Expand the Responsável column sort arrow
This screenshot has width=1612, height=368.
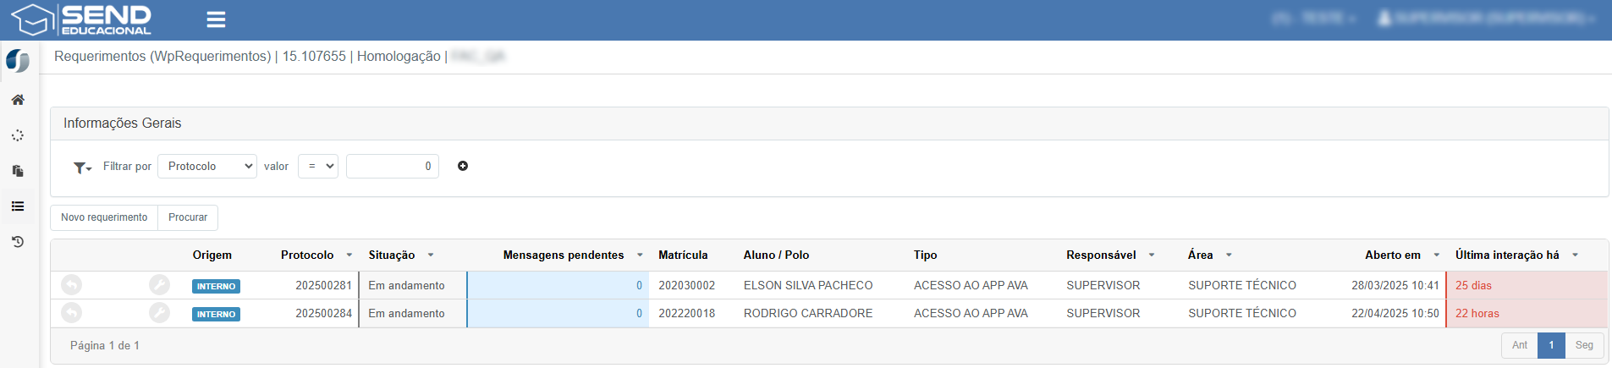(1152, 255)
